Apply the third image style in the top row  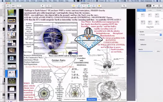pos(157,15)
